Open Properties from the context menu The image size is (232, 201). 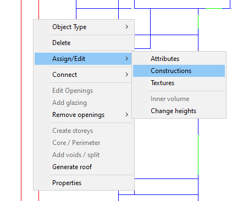84,183
